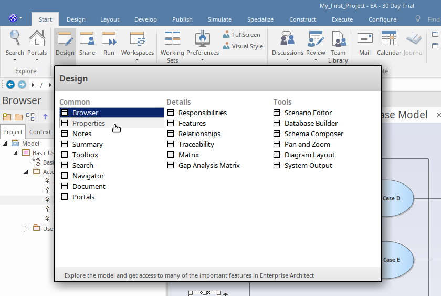The height and width of the screenshot is (296, 441).
Task: Collapse the Model tree node
Action: (5, 144)
